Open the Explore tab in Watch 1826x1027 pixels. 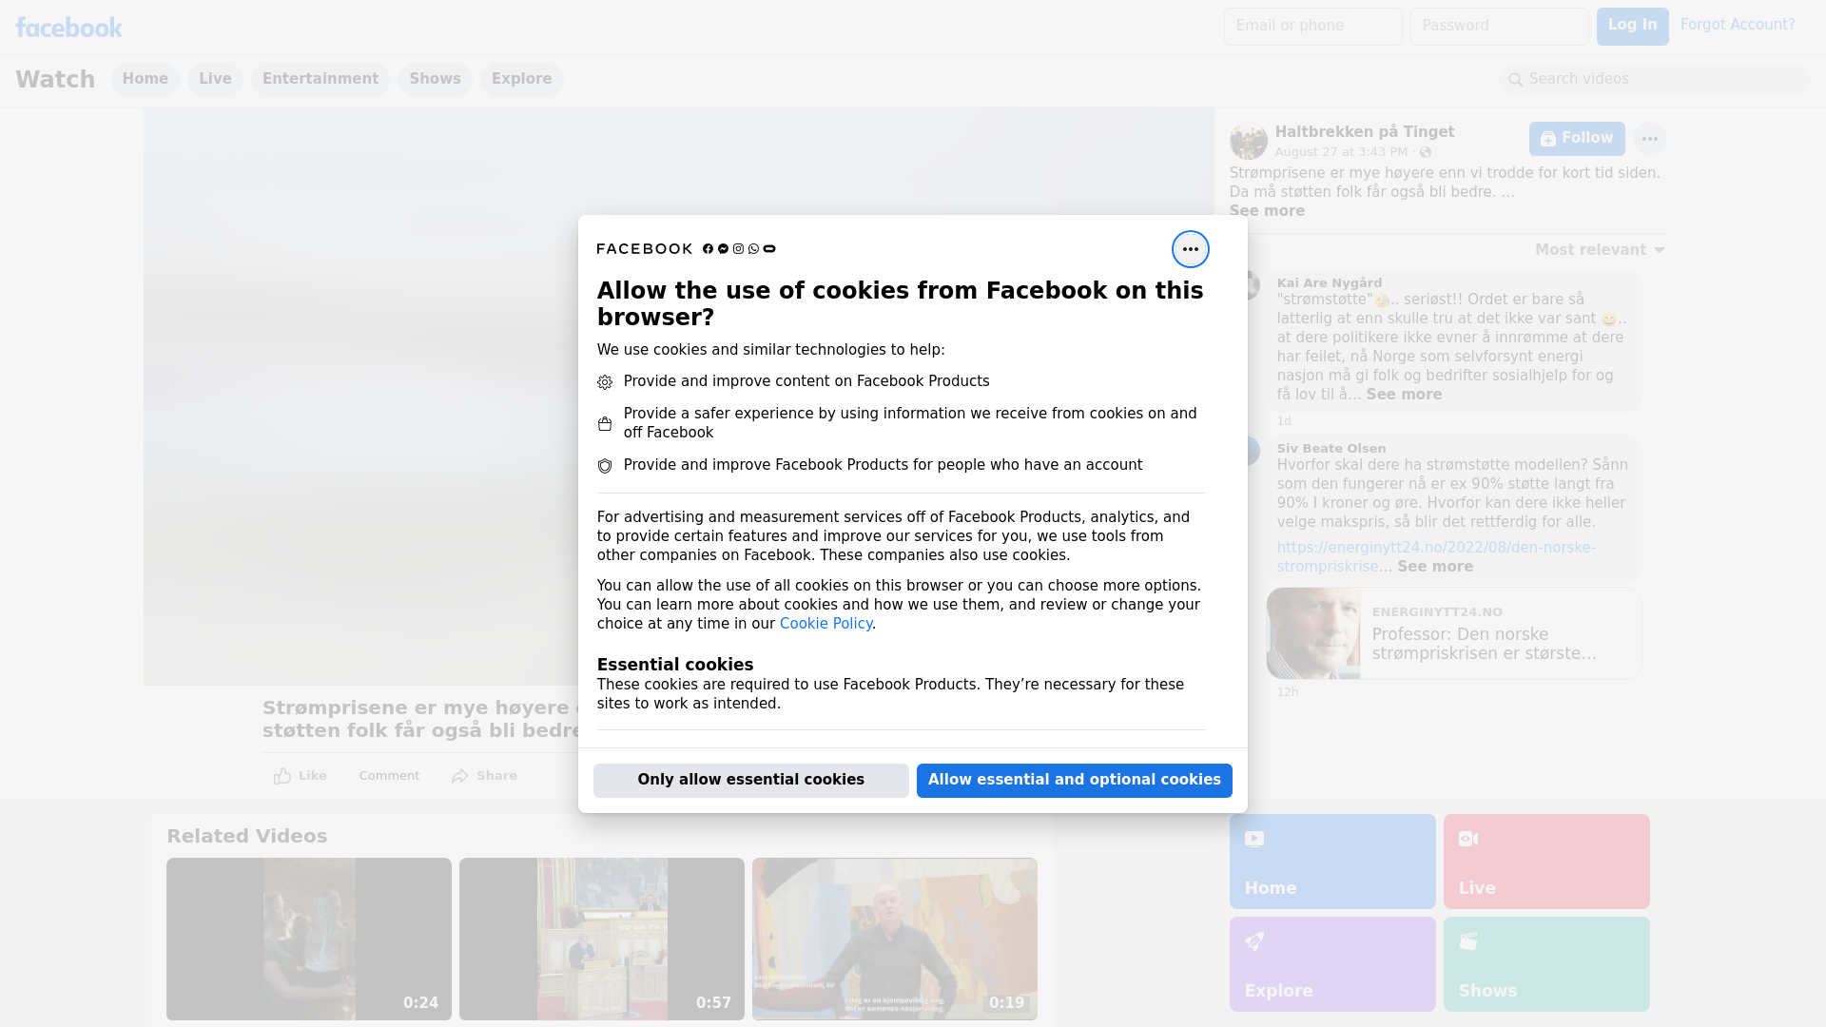(x=521, y=79)
